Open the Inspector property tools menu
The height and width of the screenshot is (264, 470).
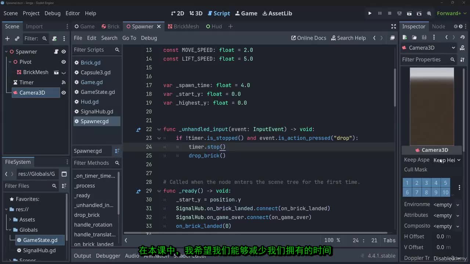pos(462,59)
